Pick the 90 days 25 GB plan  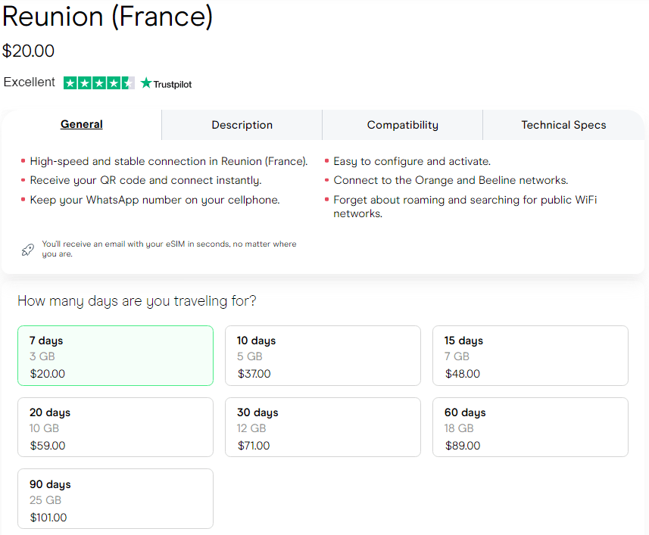(x=115, y=499)
